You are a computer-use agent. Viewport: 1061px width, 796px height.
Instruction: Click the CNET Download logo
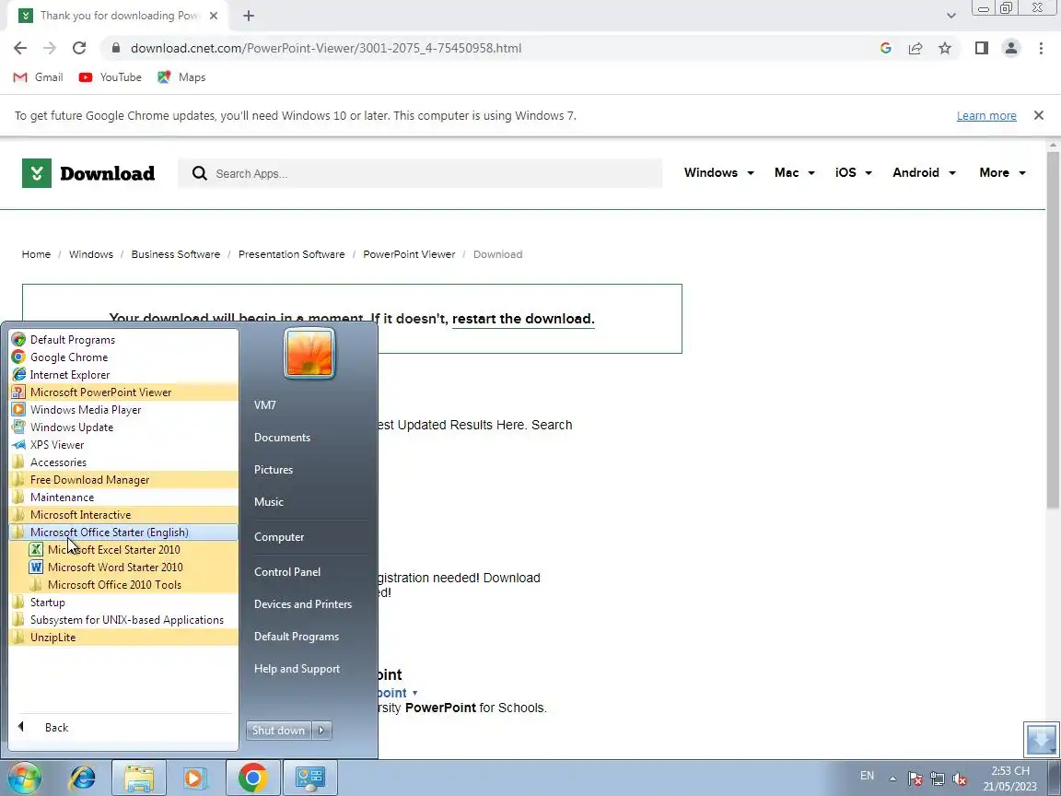click(88, 173)
